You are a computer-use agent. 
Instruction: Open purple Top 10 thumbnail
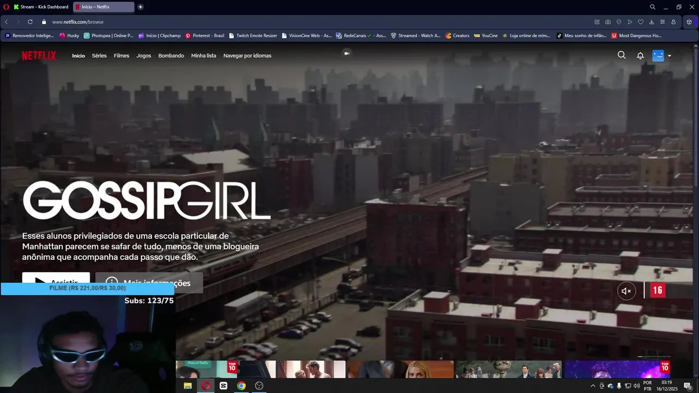pos(618,369)
